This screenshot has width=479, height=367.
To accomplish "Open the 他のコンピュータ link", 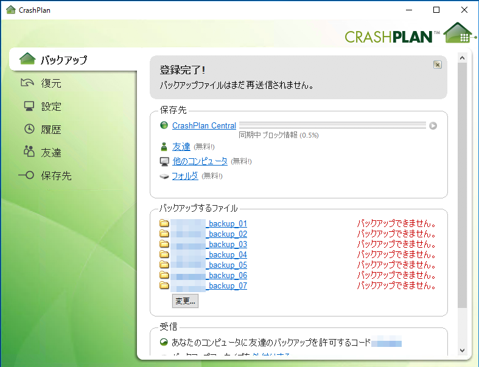I will pos(200,161).
